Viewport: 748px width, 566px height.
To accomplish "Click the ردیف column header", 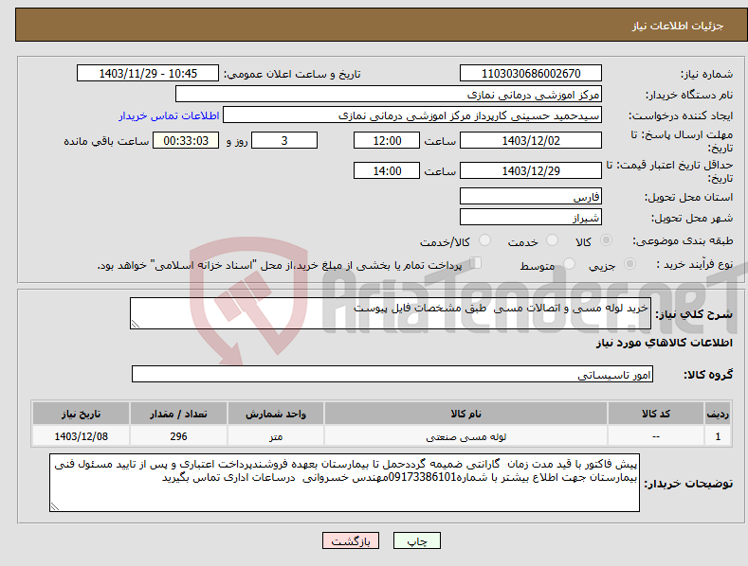I will (718, 414).
